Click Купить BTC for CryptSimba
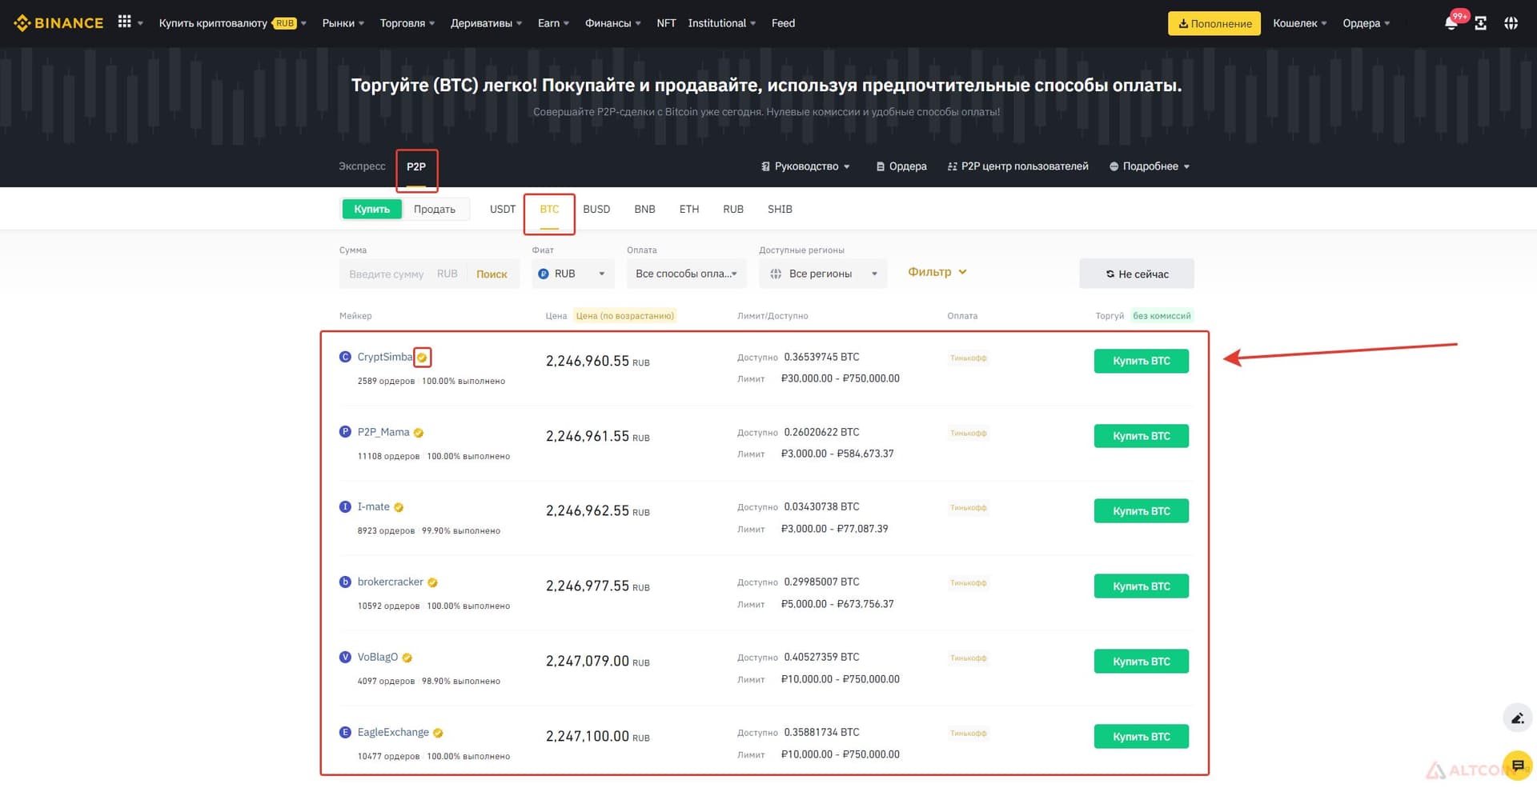Image resolution: width=1537 pixels, height=788 pixels. pos(1141,361)
